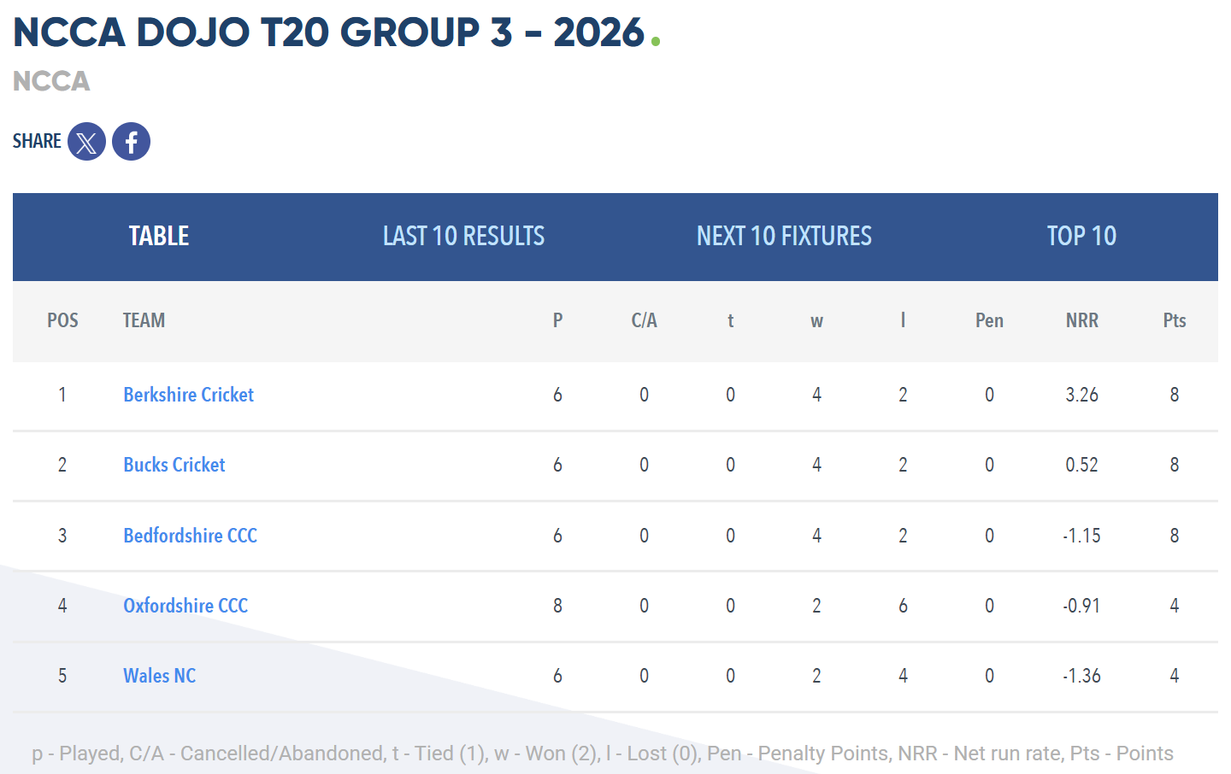
Task: Click the NCCA Dojo T20 Group 3 heading
Action: 329,32
